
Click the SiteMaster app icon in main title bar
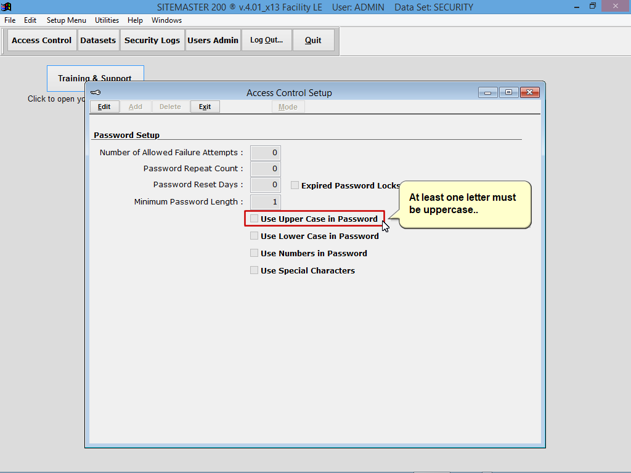pyautogui.click(x=6, y=7)
